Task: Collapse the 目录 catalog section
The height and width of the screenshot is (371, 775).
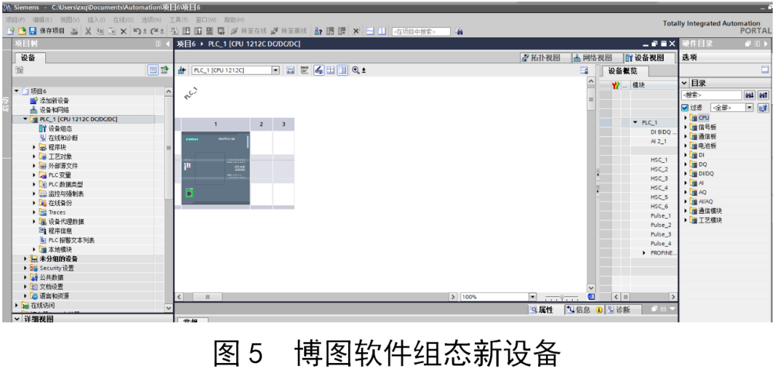Action: pyautogui.click(x=685, y=83)
